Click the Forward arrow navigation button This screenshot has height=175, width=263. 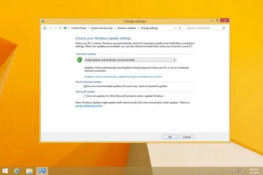coord(51,28)
